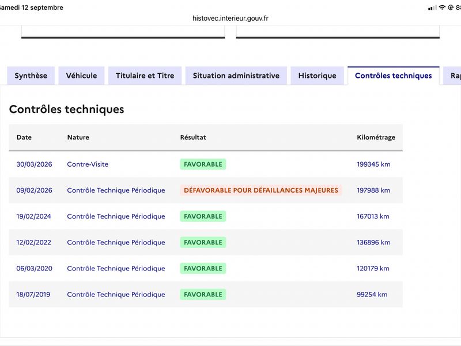This screenshot has width=461, height=346.
Task: Select Contrôles techniques tab
Action: (394, 76)
